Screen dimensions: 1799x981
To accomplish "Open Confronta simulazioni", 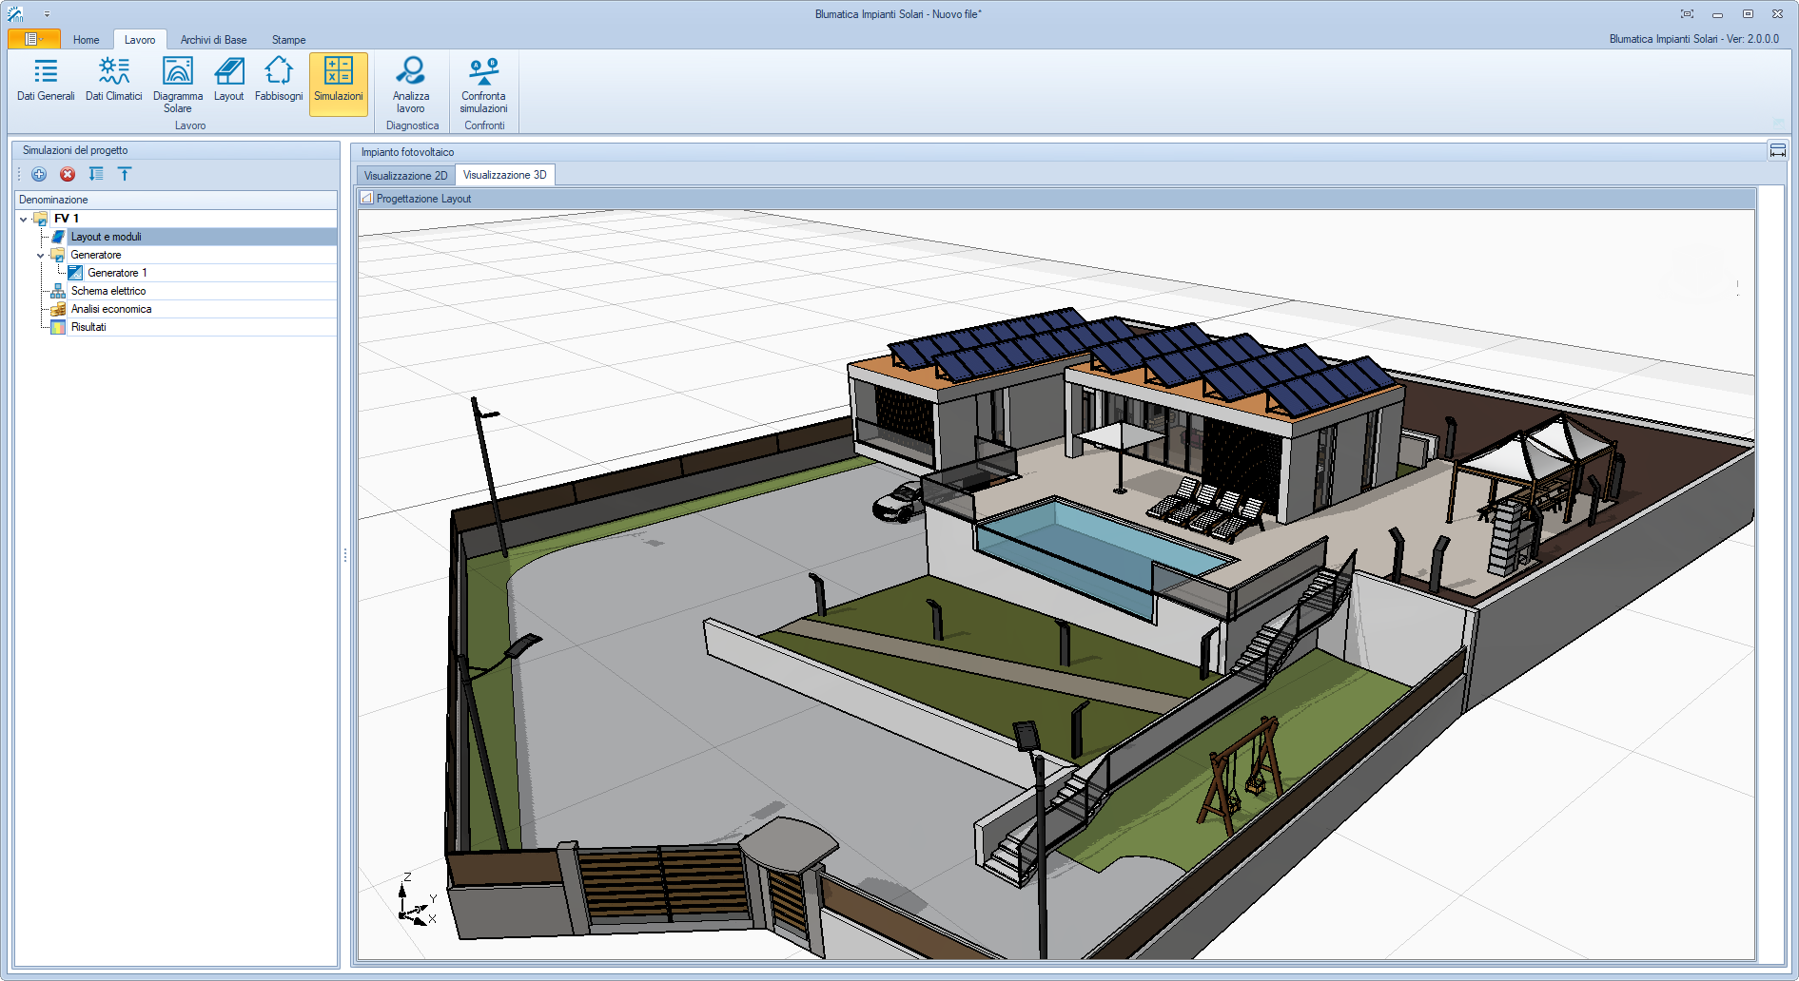I will pos(483,86).
